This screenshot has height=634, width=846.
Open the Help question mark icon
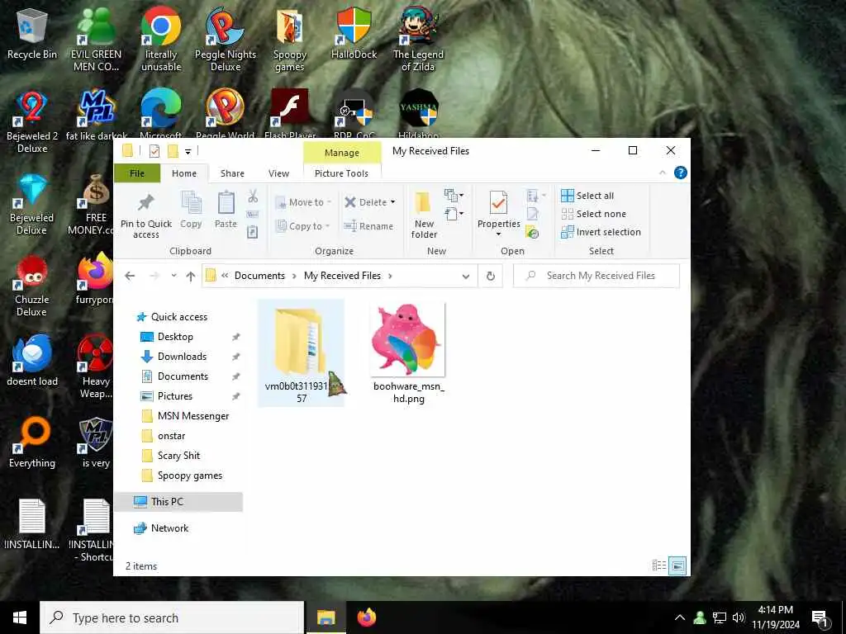[681, 173]
